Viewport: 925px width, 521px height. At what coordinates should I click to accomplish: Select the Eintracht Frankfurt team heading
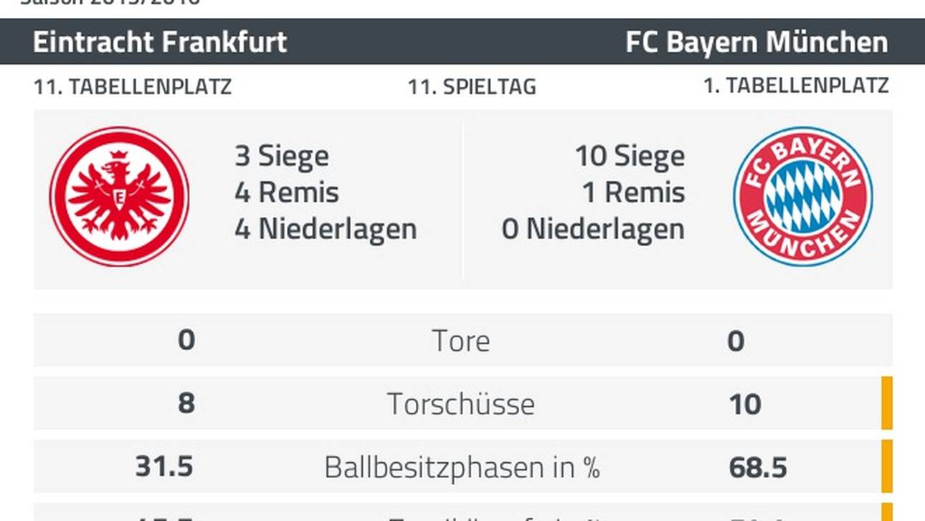click(160, 42)
